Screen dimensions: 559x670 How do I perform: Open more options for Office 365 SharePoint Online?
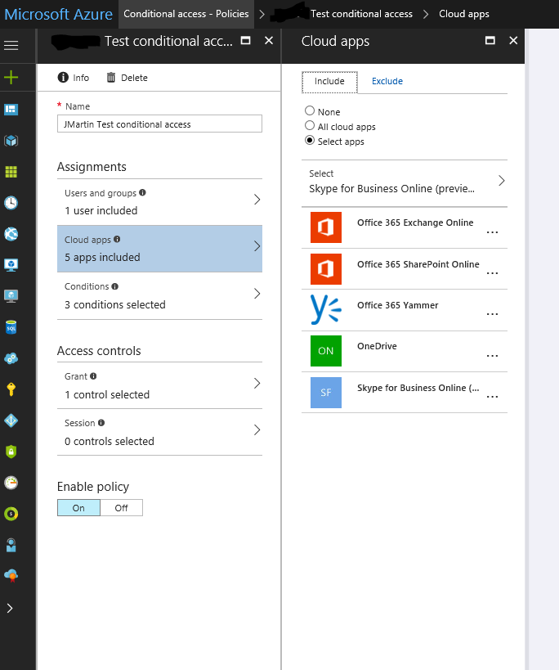[493, 273]
